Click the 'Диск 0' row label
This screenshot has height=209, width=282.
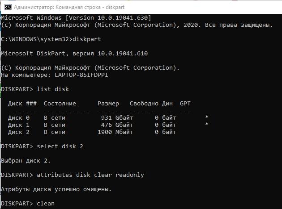[x=19, y=118]
